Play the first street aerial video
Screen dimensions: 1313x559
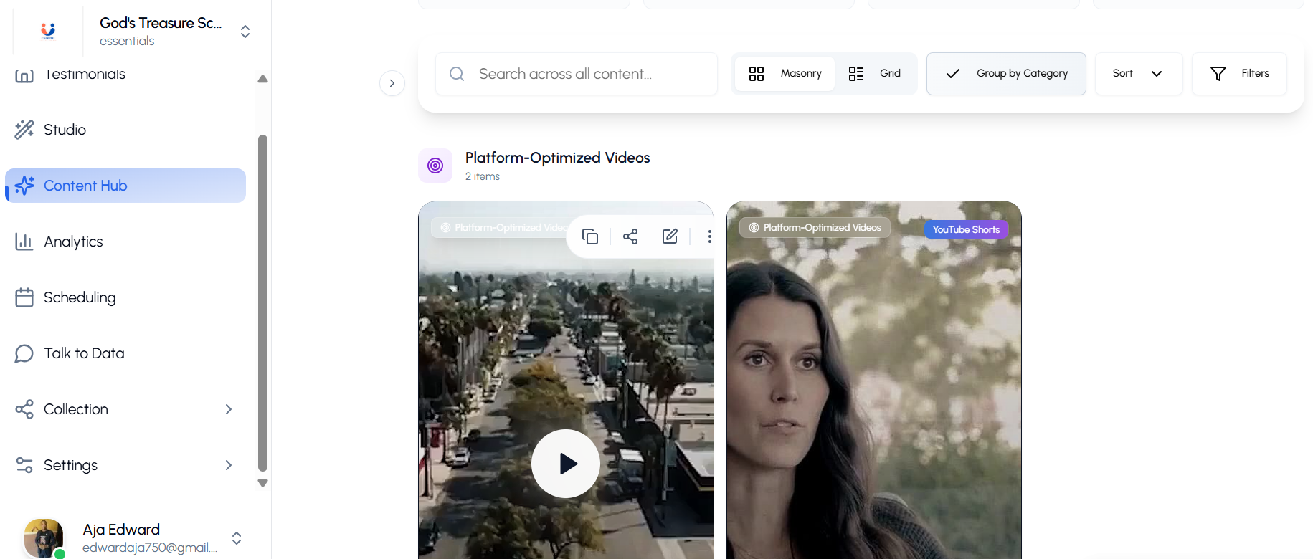(x=566, y=464)
